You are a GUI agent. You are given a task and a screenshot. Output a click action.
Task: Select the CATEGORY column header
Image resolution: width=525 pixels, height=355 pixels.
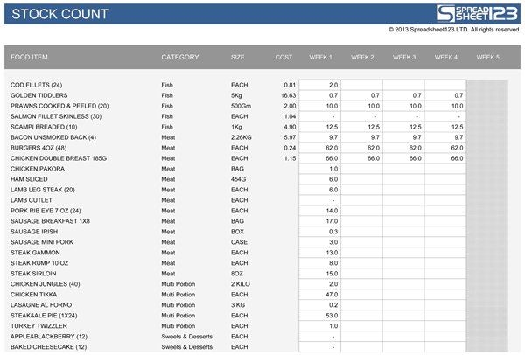tap(180, 57)
